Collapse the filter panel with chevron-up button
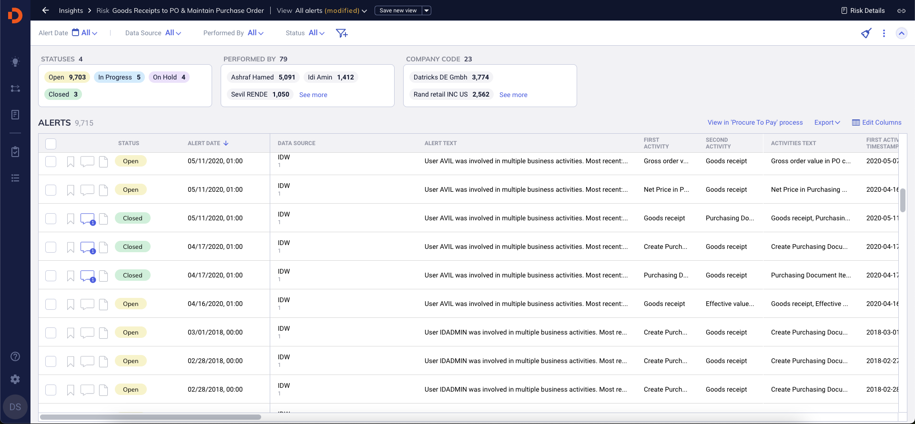The width and height of the screenshot is (915, 424). (x=901, y=33)
